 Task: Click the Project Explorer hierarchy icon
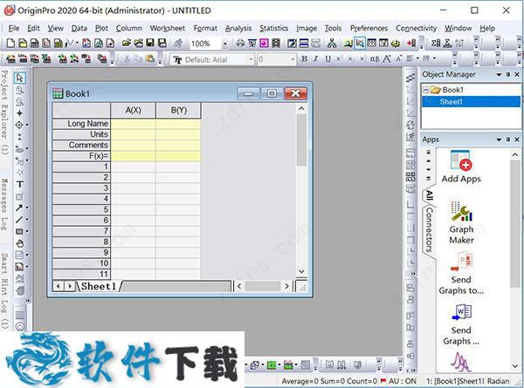tap(332, 43)
